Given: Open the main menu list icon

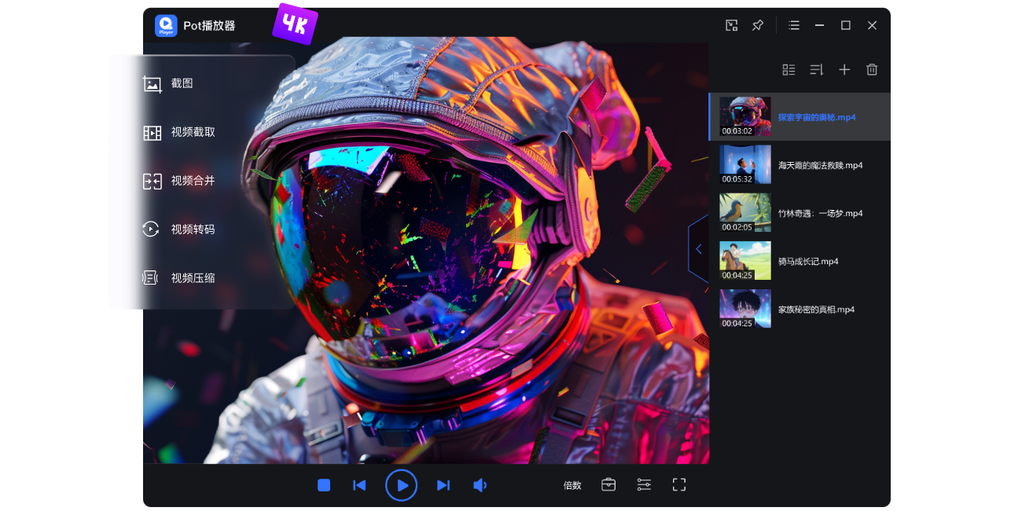Looking at the screenshot, I should 794,25.
